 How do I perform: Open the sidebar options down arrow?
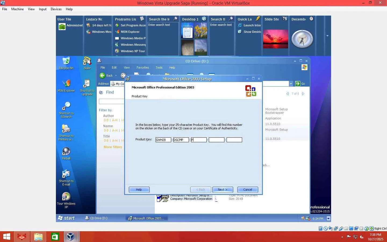click(x=327, y=36)
